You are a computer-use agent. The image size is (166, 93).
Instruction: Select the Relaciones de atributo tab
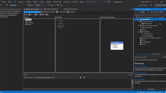coord(48,12)
